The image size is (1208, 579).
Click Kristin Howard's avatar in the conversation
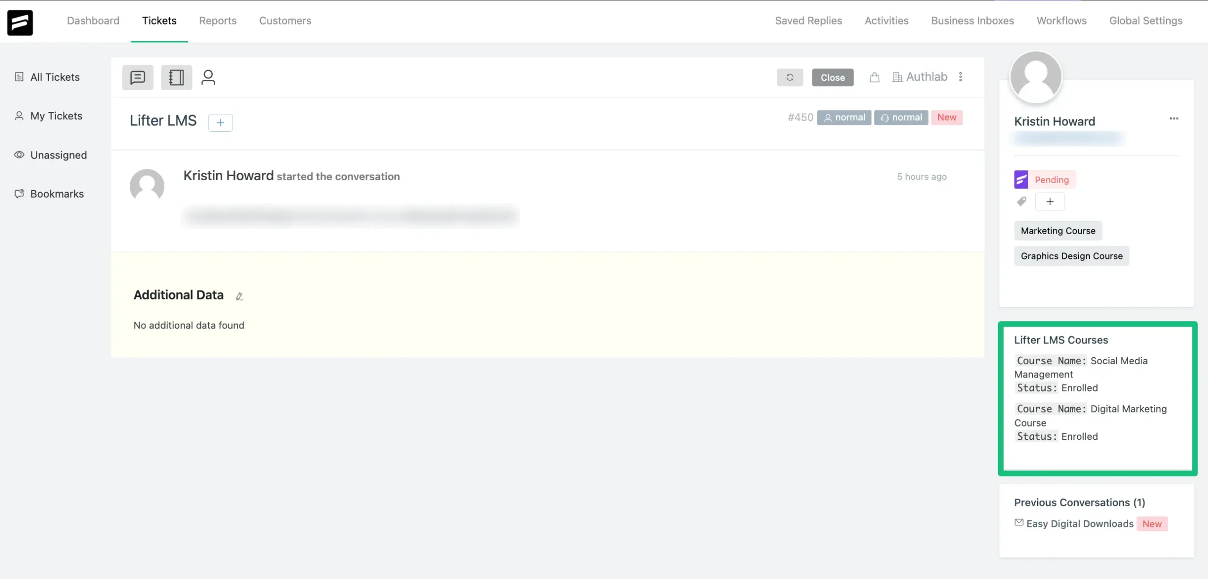[x=147, y=186]
